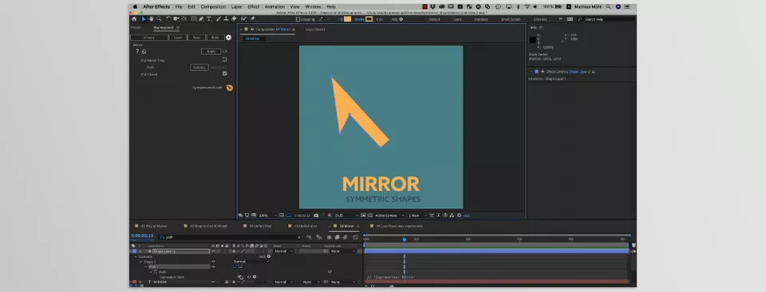This screenshot has height=292, width=766.
Task: Click the question mark help icon under Mirror
Action: [x=137, y=51]
